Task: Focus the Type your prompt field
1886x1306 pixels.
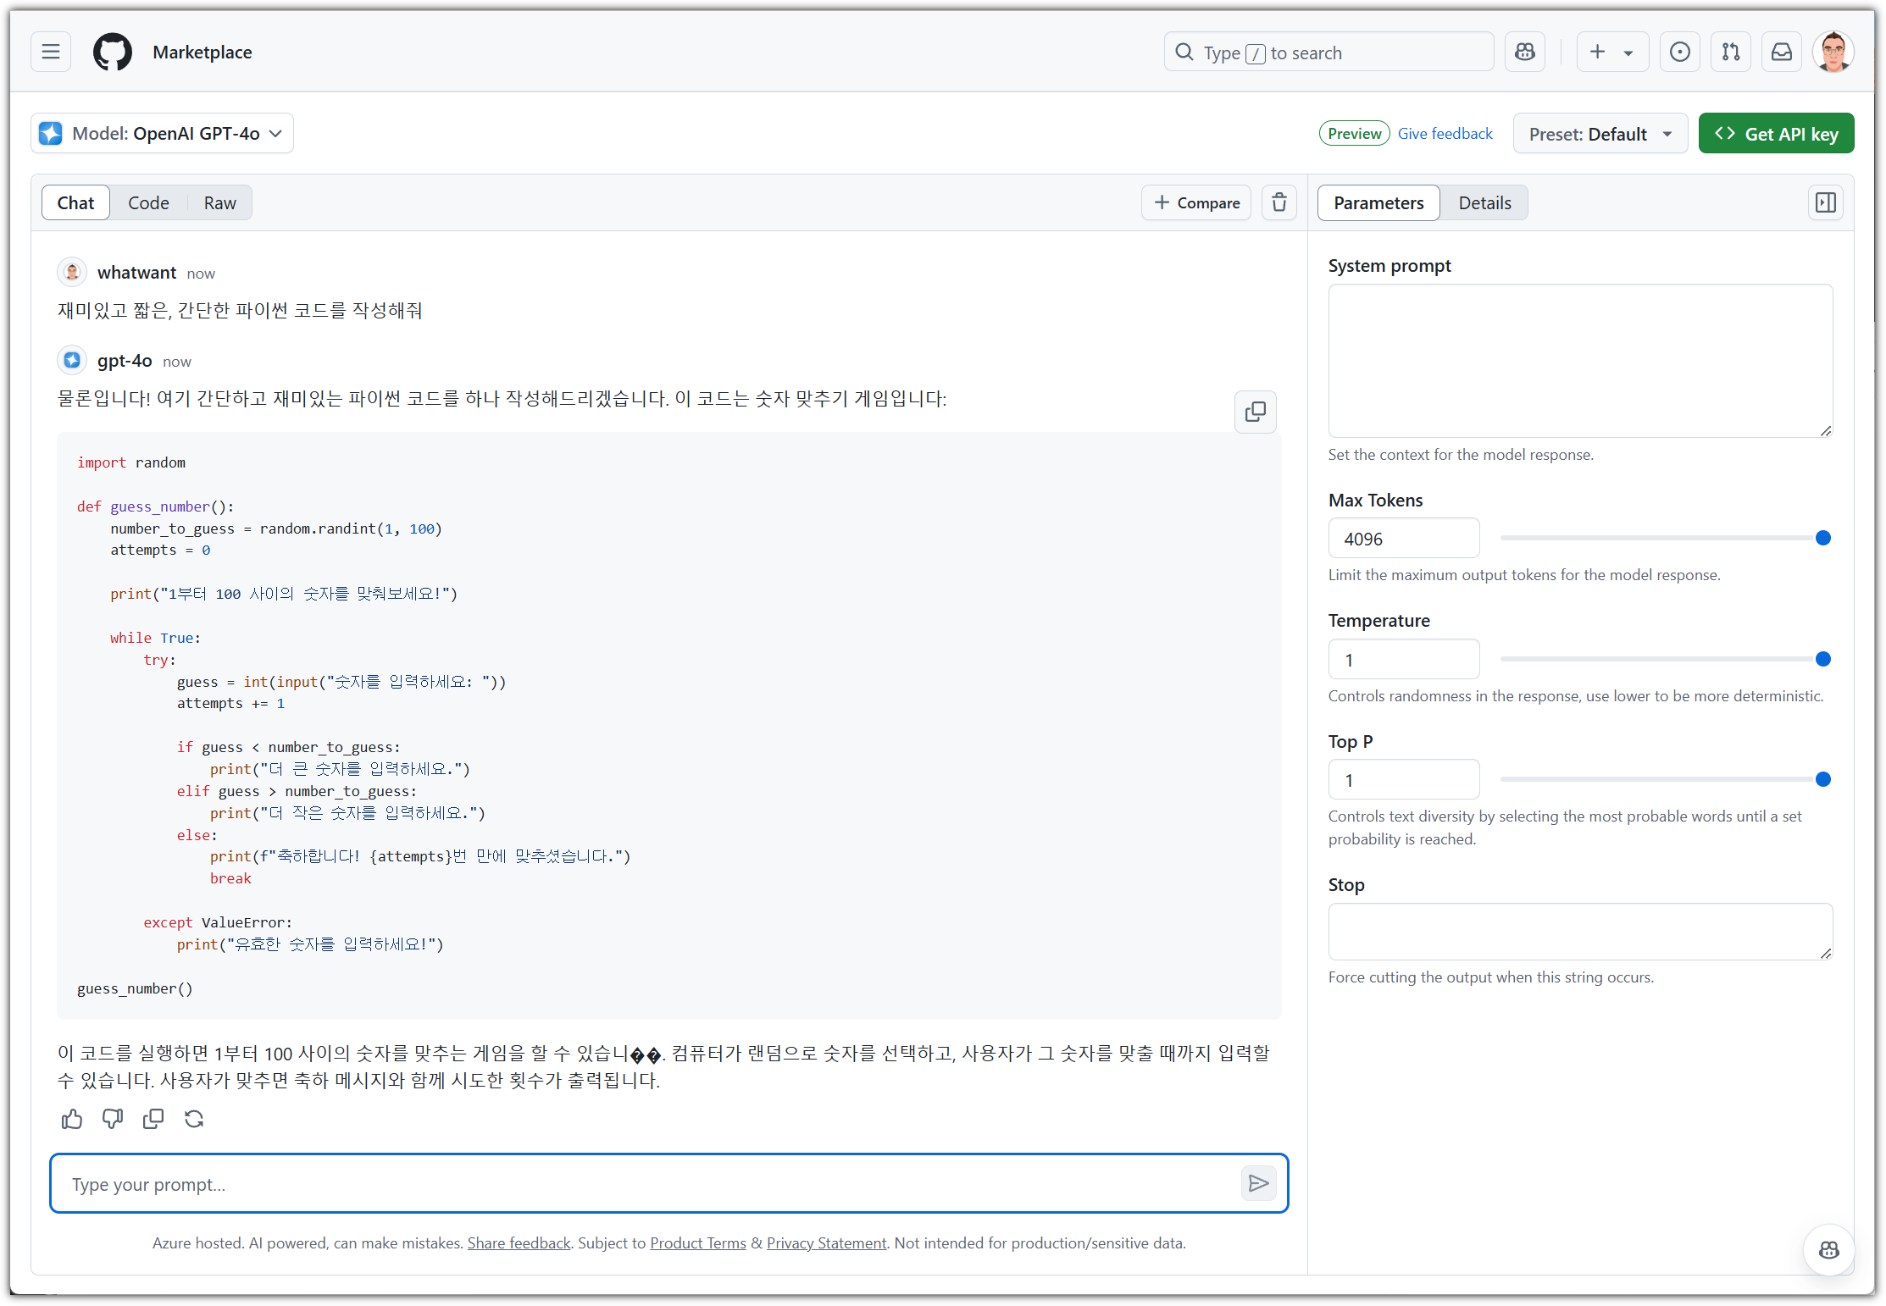Action: pos(644,1184)
